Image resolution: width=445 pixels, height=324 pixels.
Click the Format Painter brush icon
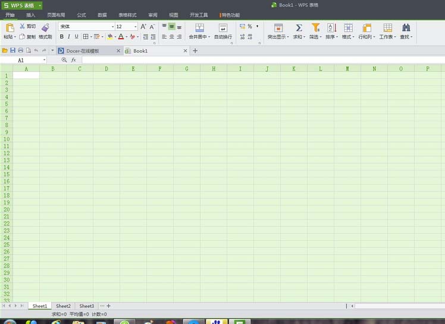click(45, 28)
